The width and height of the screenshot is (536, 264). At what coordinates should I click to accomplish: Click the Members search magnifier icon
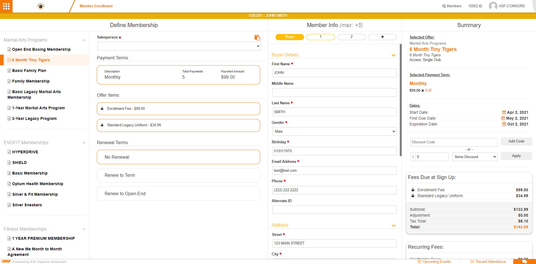tap(444, 6)
